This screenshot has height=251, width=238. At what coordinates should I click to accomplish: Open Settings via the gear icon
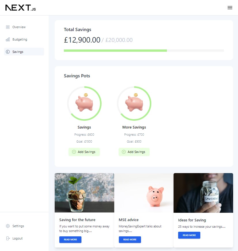pyautogui.click(x=8, y=226)
